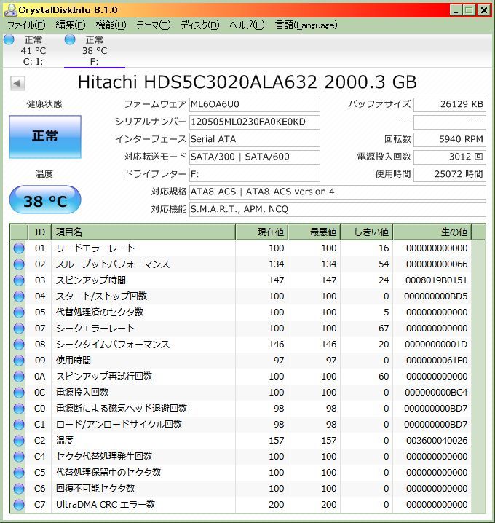This screenshot has height=523, width=495.
Task: Select the スピンアップ時間 row name
Action: point(91,280)
